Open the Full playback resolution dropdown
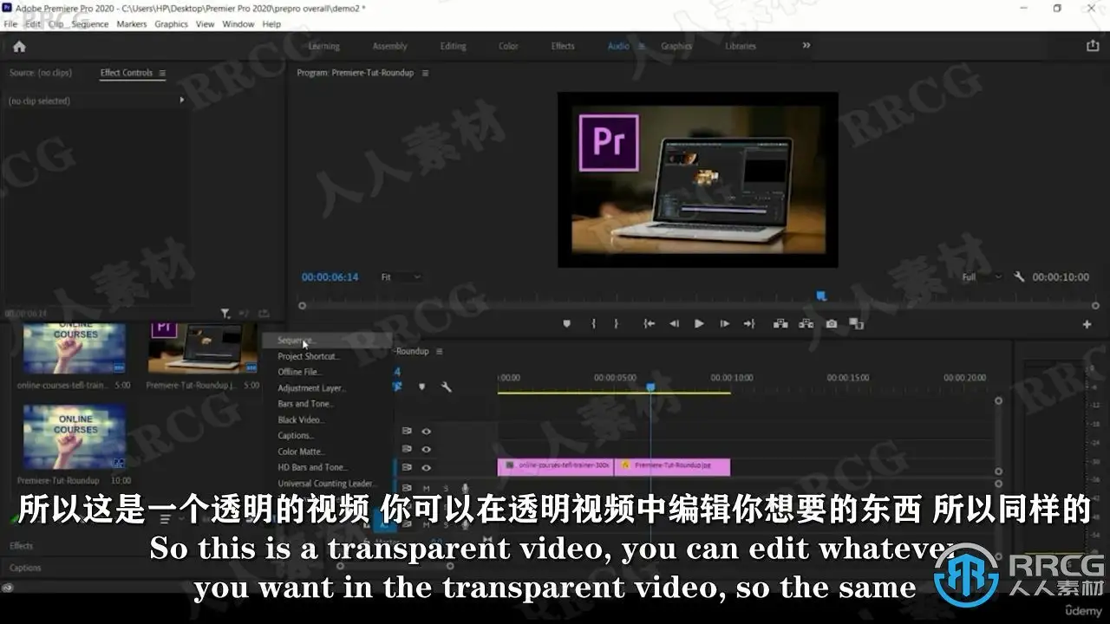 click(983, 277)
